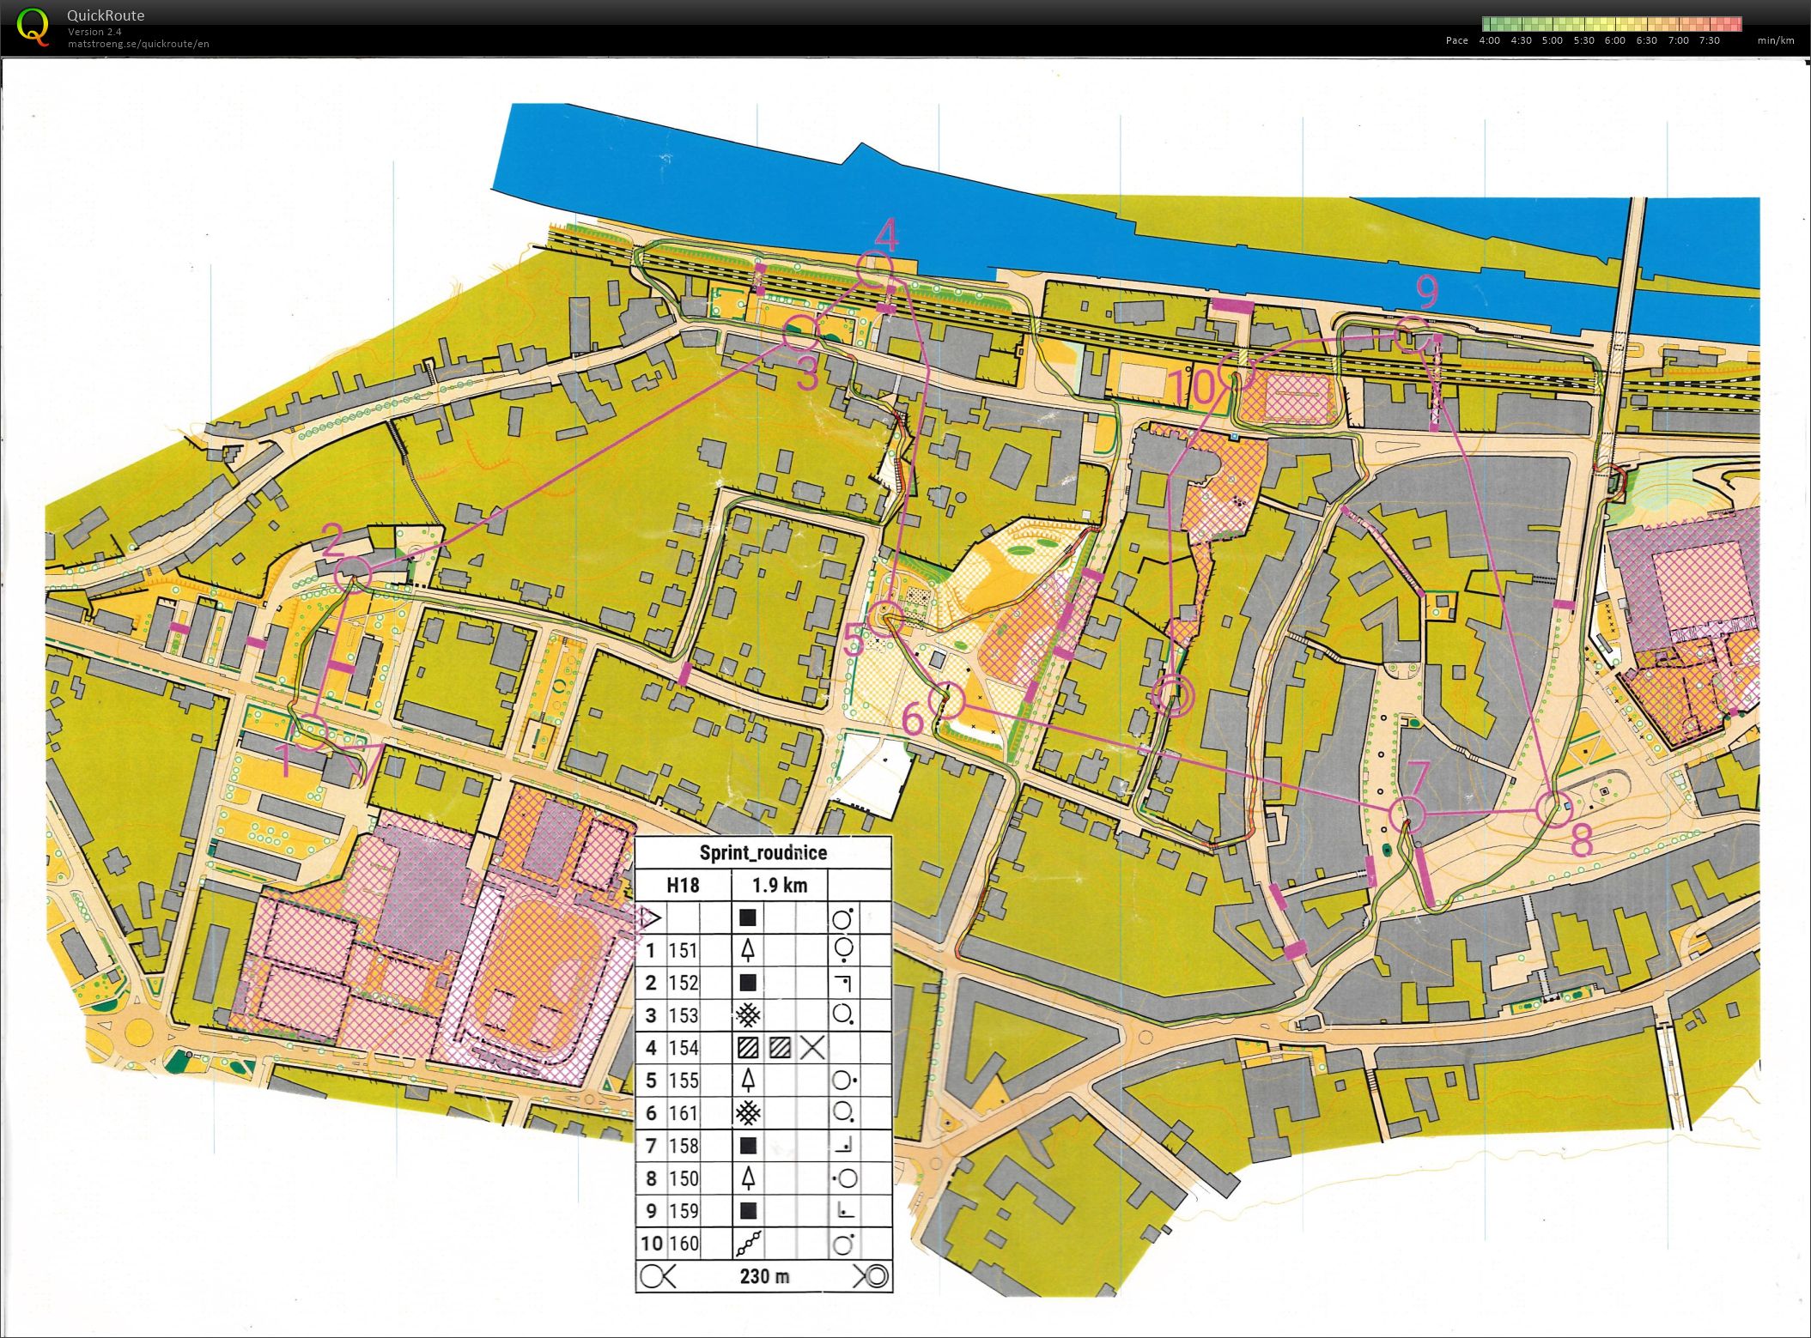
Task: Open the matstroeng.se/quickroute/en link
Action: tap(138, 44)
